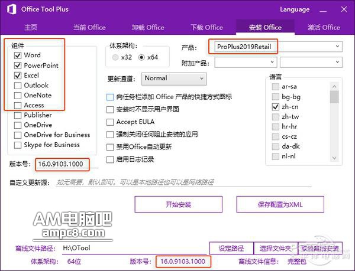The width and height of the screenshot is (355, 271).
Task: Check 向任务栏添加 Office 产品的快捷方式图标
Action: (110, 97)
